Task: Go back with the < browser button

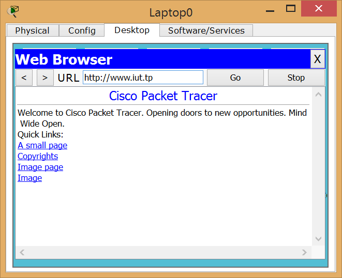Action: (24, 78)
